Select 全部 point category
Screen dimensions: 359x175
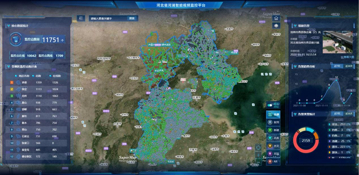[273, 114]
